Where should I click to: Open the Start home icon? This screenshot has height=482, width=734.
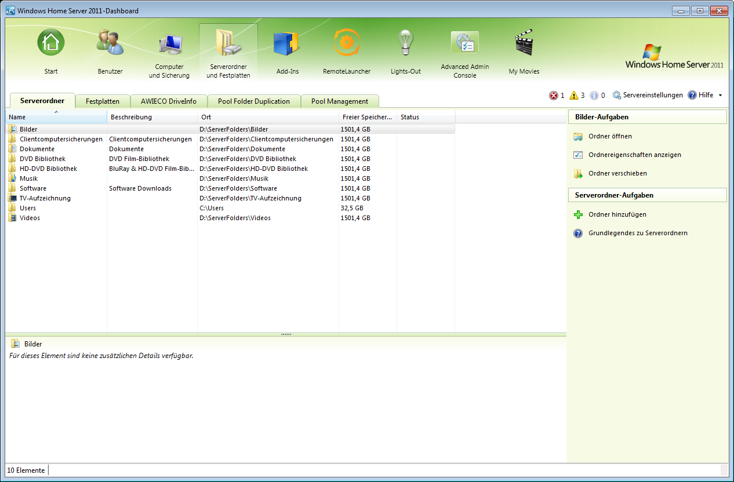[51, 43]
